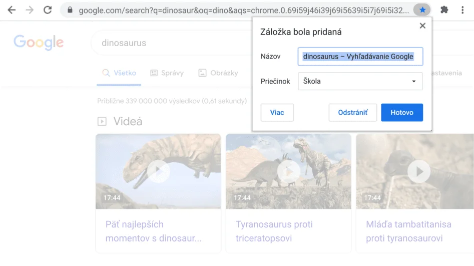Open the Chrome three-dot menu
Image resolution: width=474 pixels, height=266 pixels.
(462, 10)
